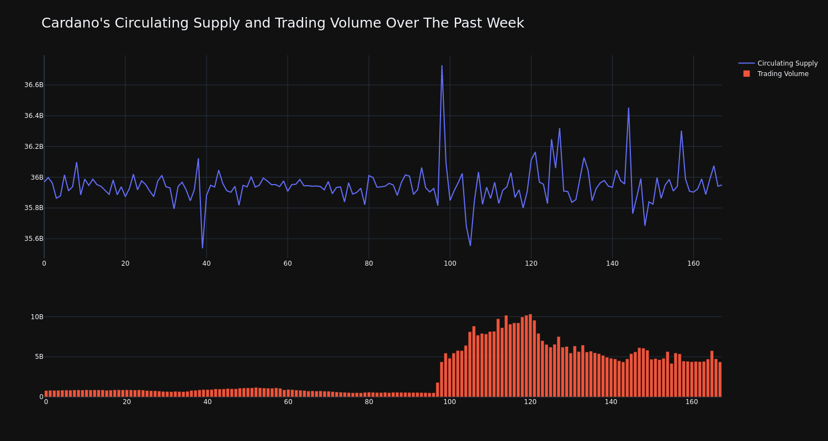Click the 40 tick on the upper chart's x-axis
The image size is (828, 441).
pyautogui.click(x=206, y=263)
